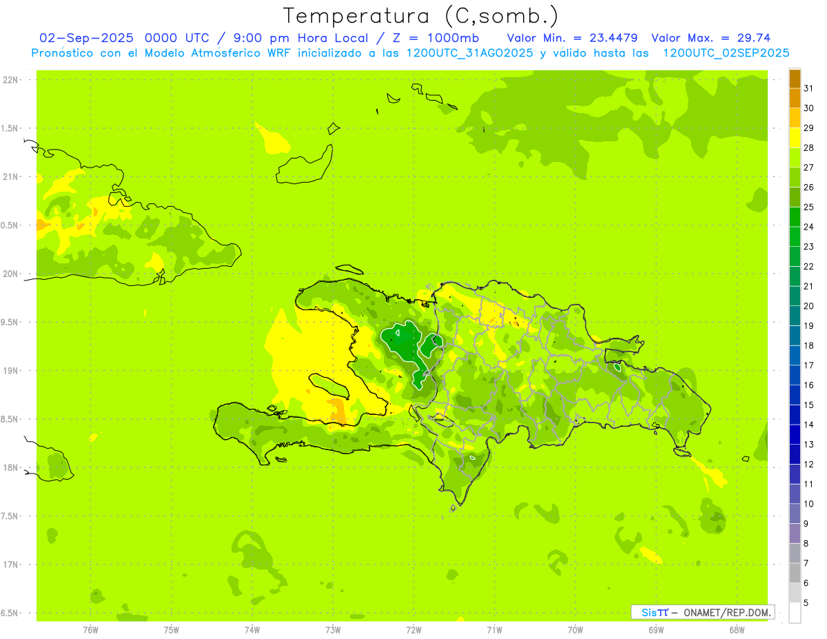Viewport: 827px width, 639px height.
Task: Select the 'Z = 1000mb' level text
Action: [436, 38]
